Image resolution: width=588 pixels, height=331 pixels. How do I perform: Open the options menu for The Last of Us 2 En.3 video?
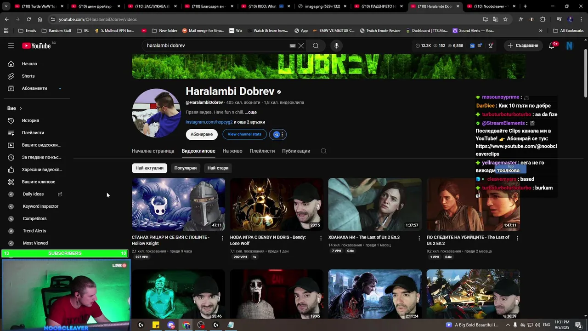pos(419,238)
